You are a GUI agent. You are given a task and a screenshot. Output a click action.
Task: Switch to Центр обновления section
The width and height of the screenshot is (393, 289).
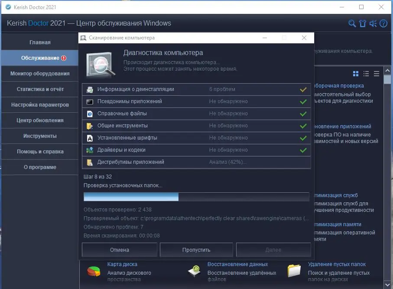(39, 120)
